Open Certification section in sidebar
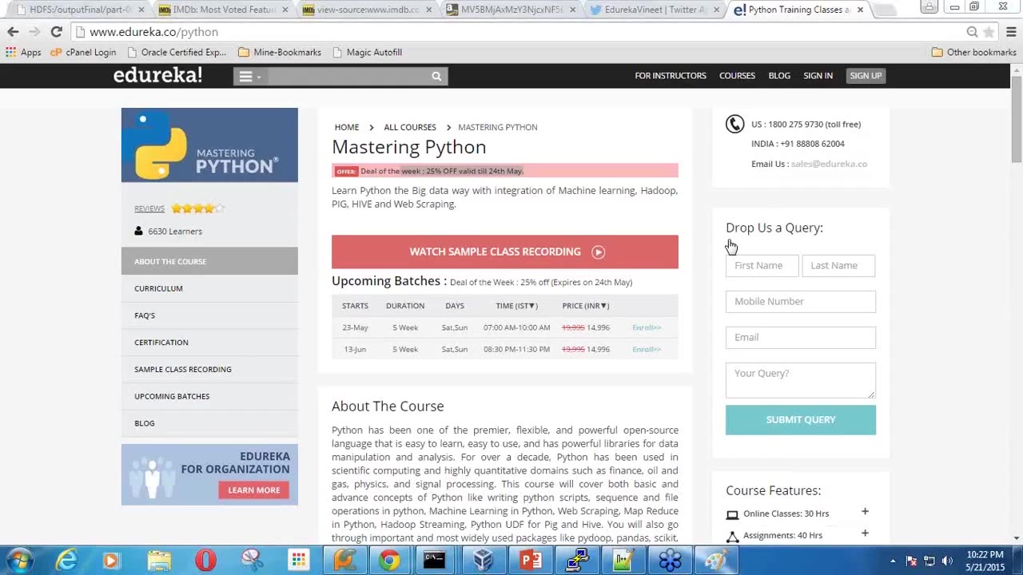This screenshot has height=575, width=1023. 209,343
